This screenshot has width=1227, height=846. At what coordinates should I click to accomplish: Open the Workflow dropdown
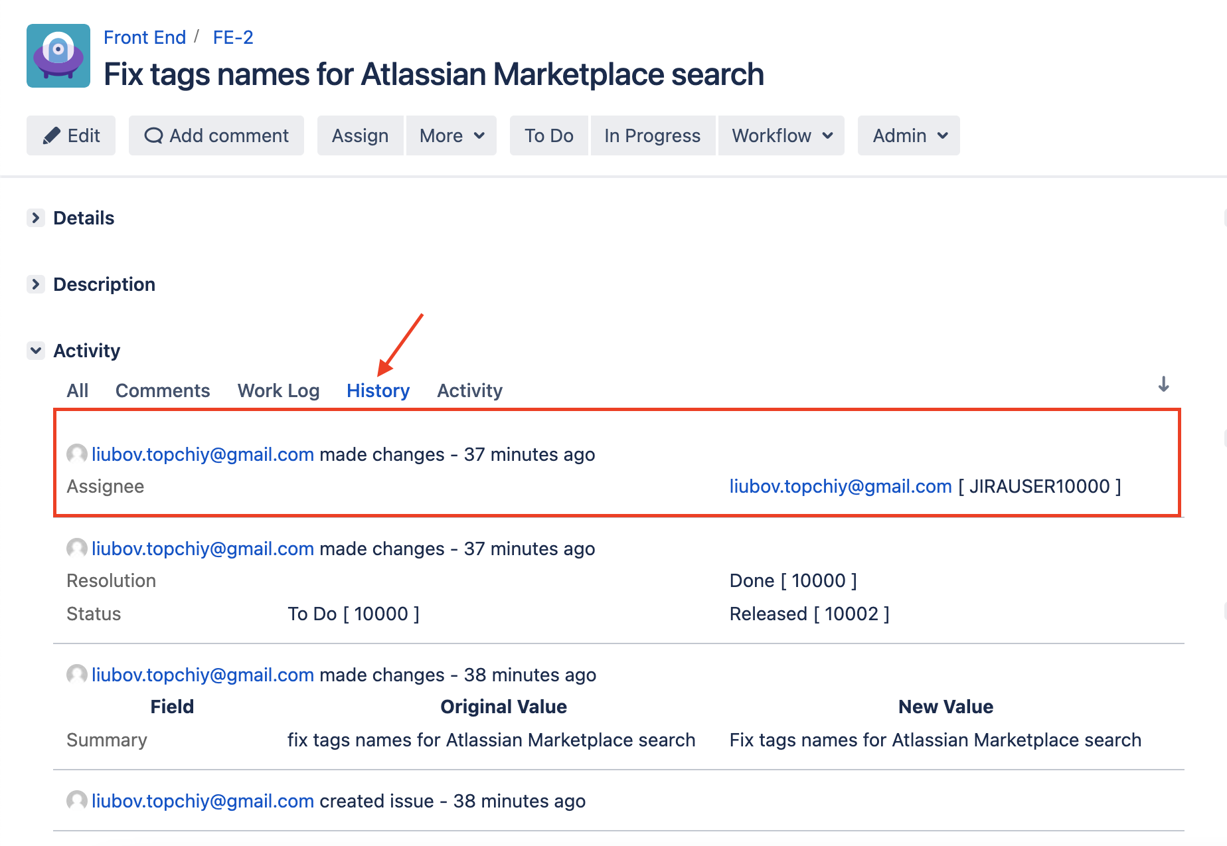781,135
